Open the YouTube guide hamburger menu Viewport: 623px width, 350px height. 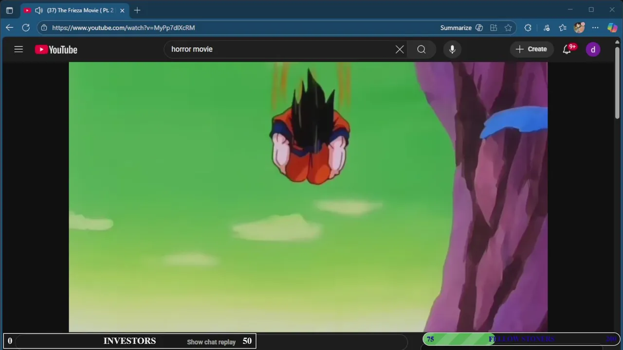coord(18,49)
